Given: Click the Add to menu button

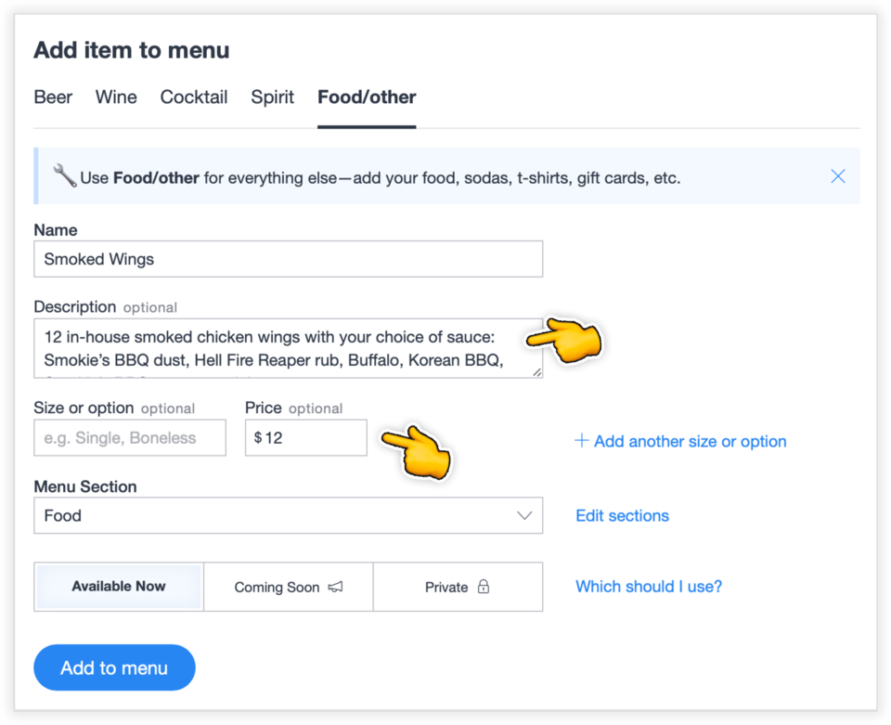Looking at the screenshot, I should coord(114,667).
